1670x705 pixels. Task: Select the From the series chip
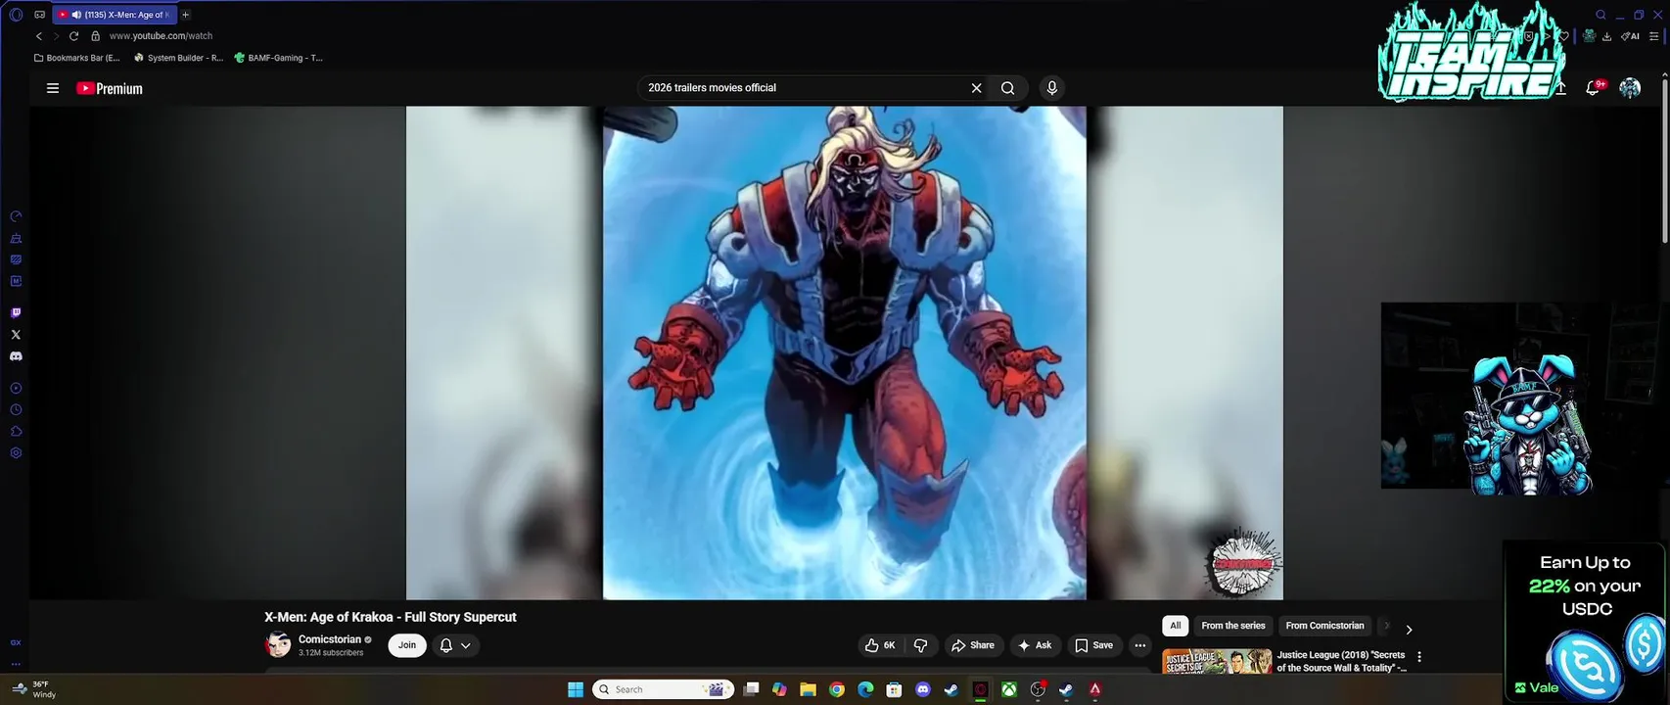click(x=1233, y=626)
